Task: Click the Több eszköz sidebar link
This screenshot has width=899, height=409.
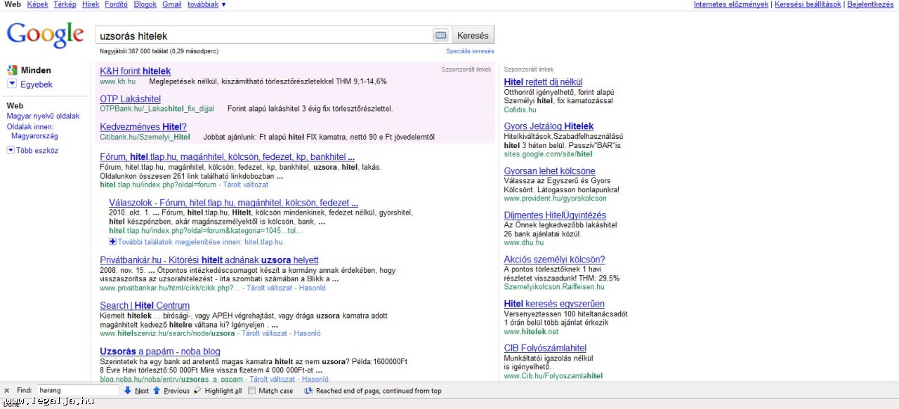Action: pyautogui.click(x=37, y=151)
